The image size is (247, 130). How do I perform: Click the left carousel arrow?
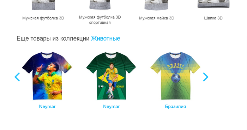coord(17,77)
